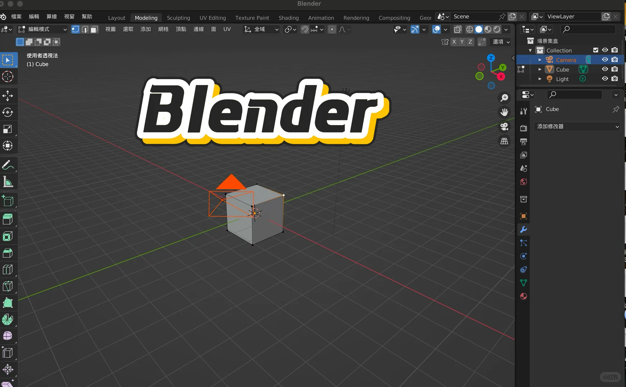626x387 pixels.
Task: Switch to face select mode
Action: point(94,29)
